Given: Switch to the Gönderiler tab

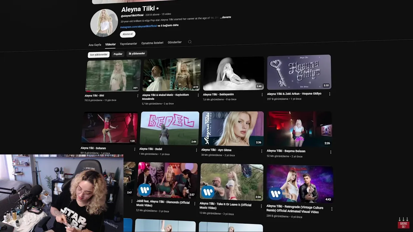Looking at the screenshot, I should click(175, 42).
